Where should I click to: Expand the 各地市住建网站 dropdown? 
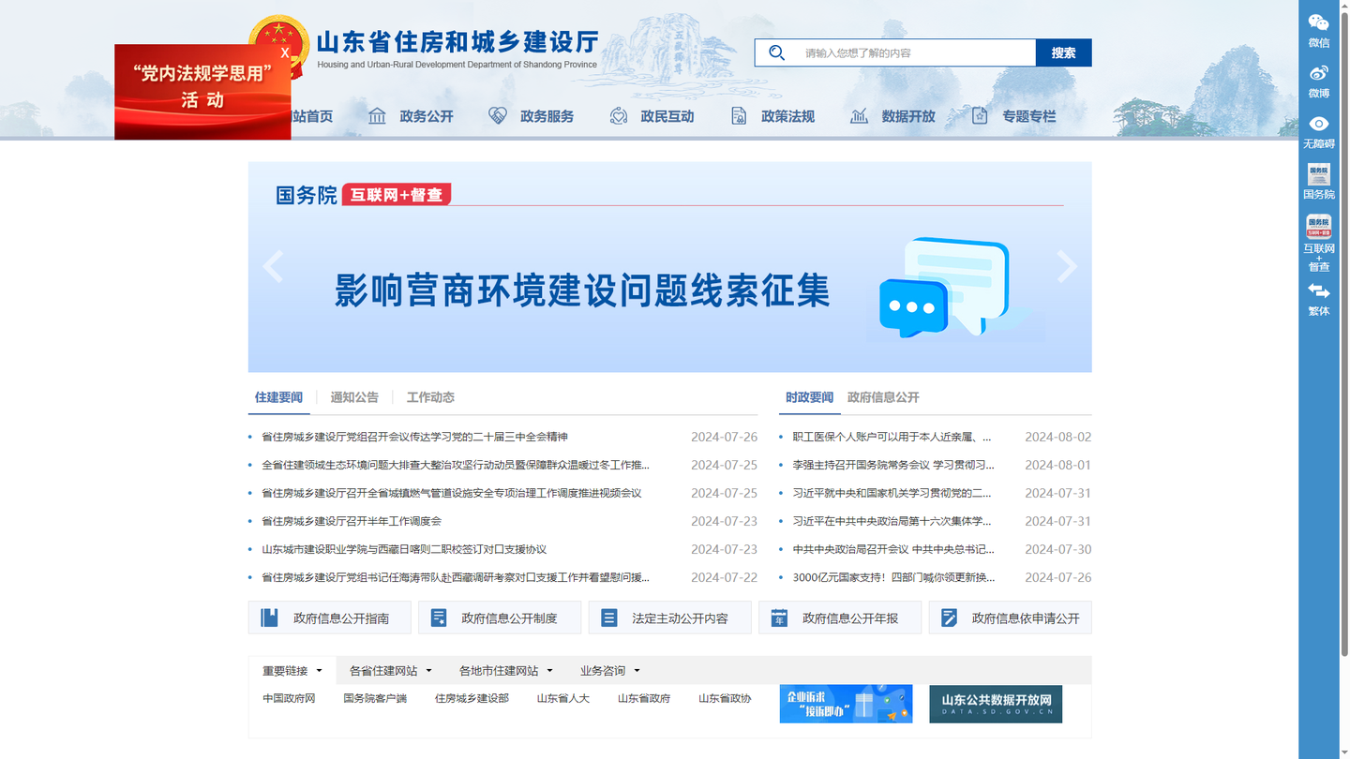(506, 671)
